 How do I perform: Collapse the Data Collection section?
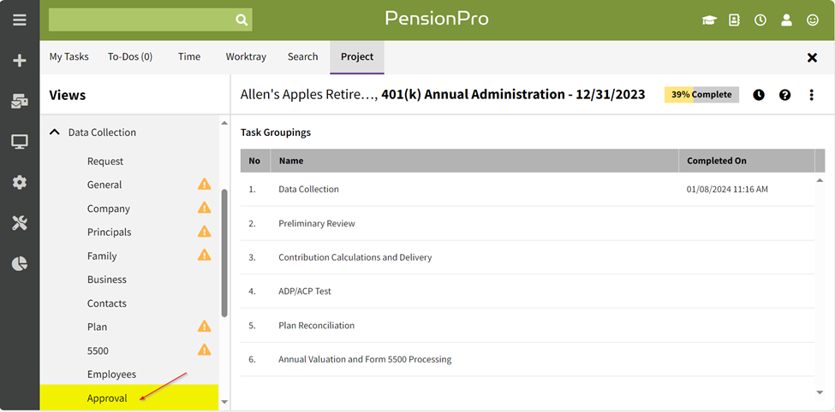[54, 132]
